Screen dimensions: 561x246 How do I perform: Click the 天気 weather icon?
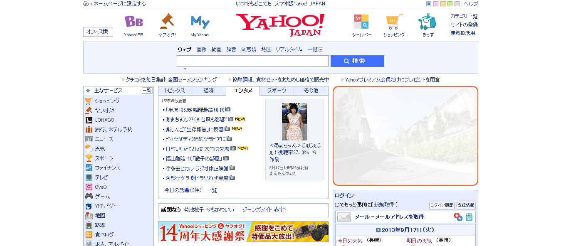(89, 149)
